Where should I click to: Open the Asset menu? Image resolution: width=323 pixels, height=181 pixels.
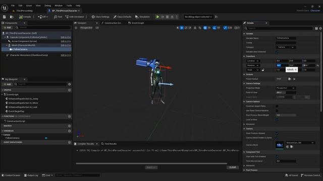coord(29,6)
